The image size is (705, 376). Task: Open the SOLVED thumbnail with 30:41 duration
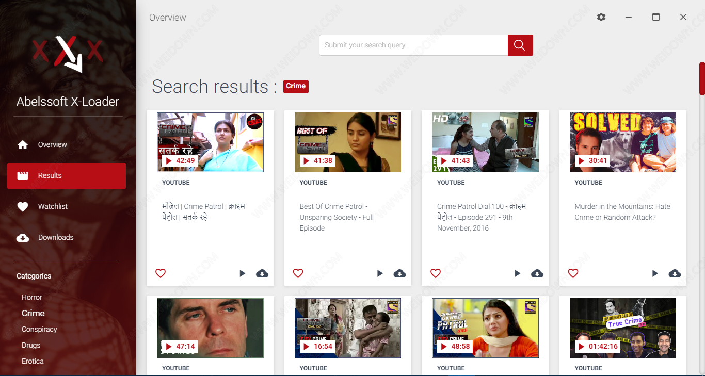click(x=623, y=142)
